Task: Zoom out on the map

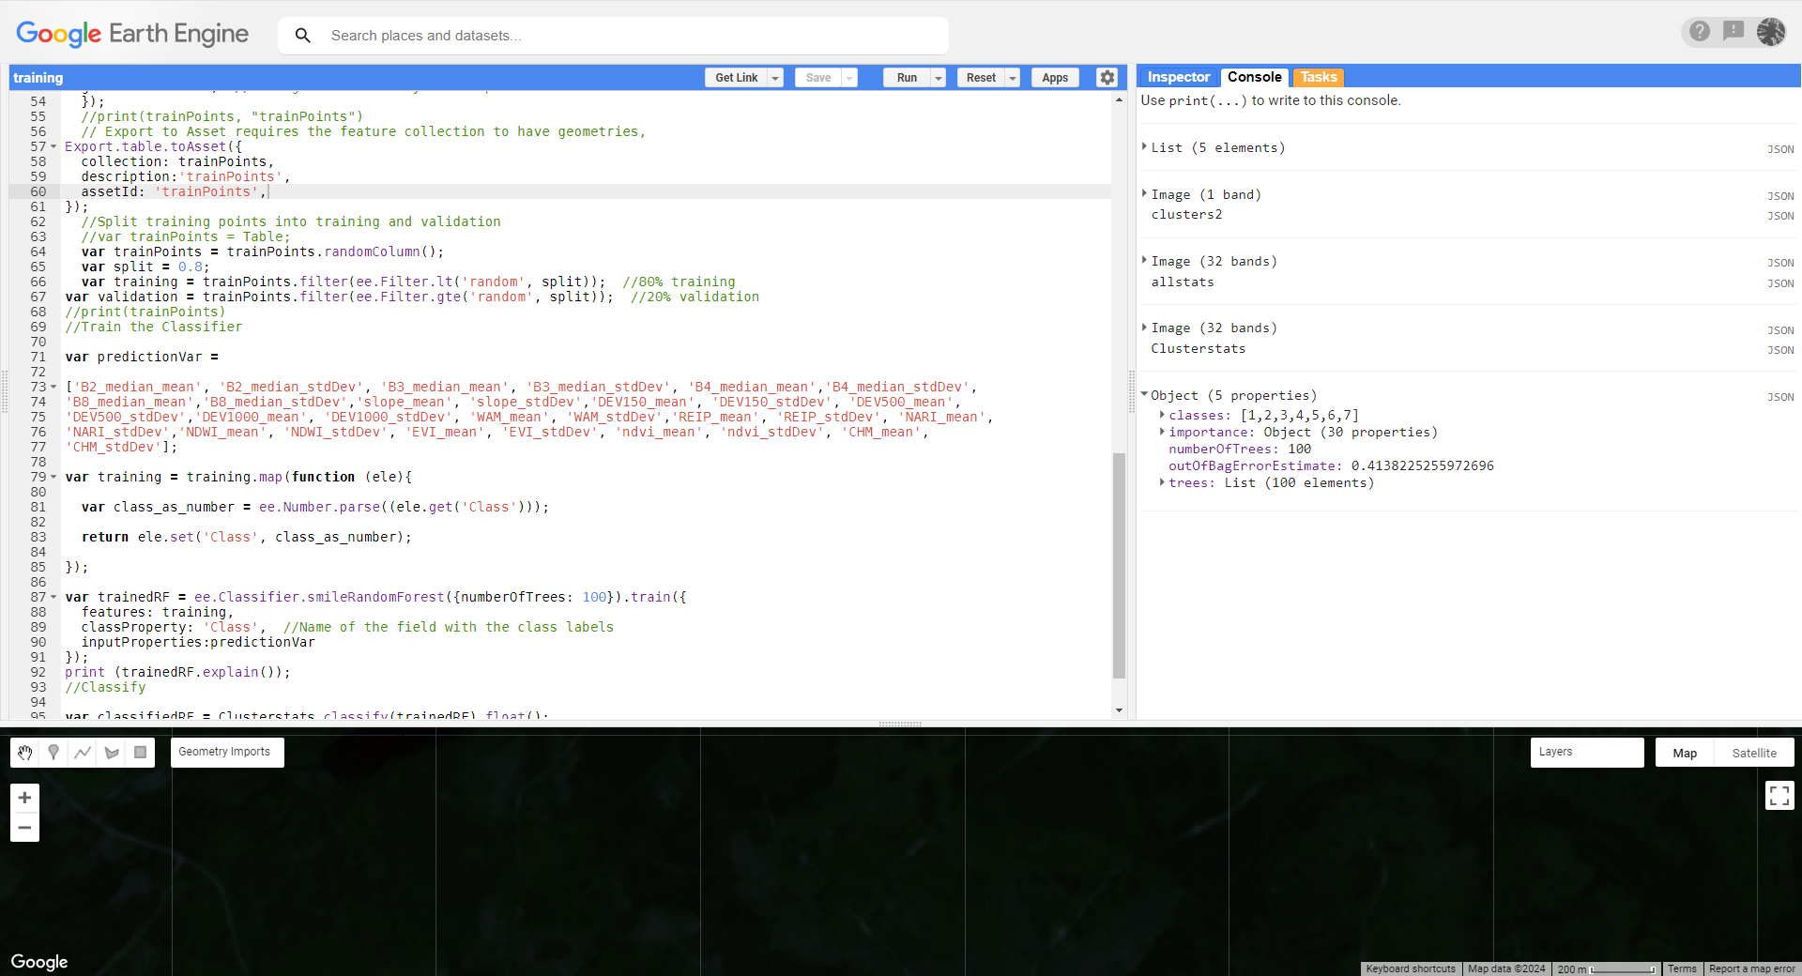Action: (x=24, y=828)
